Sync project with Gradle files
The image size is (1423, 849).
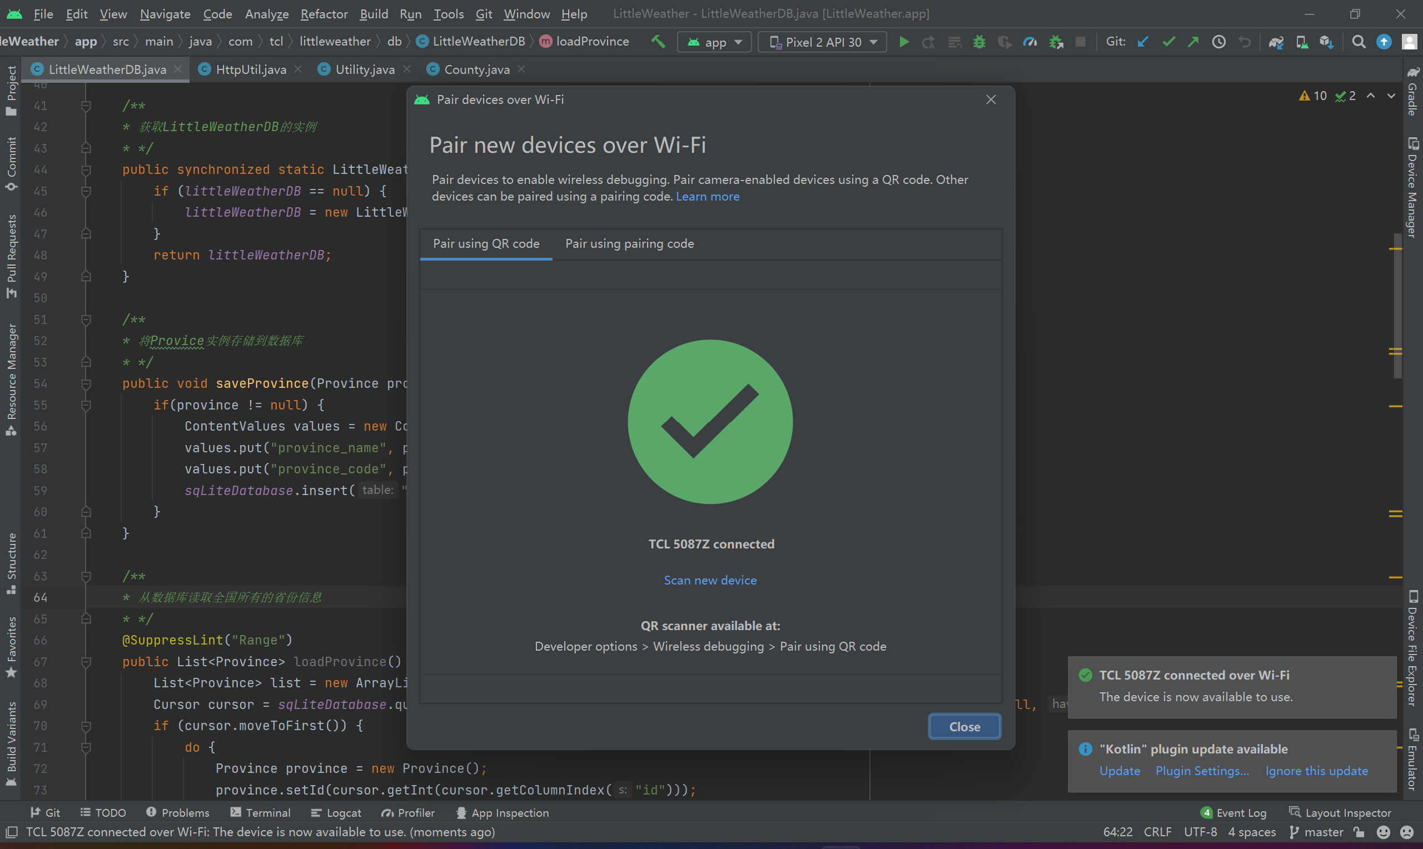[1275, 42]
